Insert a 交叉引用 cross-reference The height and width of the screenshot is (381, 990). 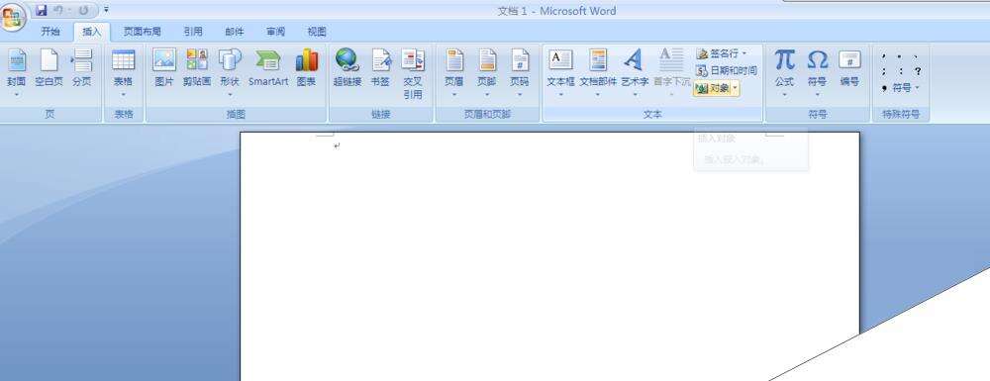tap(413, 74)
